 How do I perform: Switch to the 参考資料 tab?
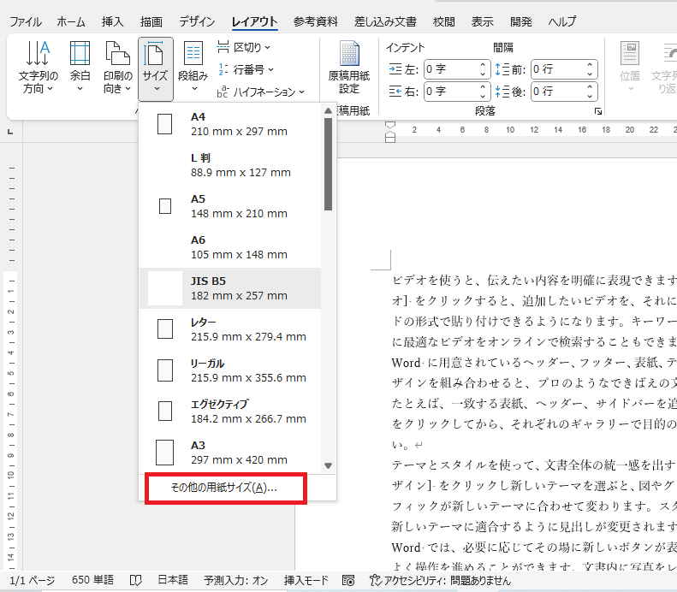click(316, 21)
